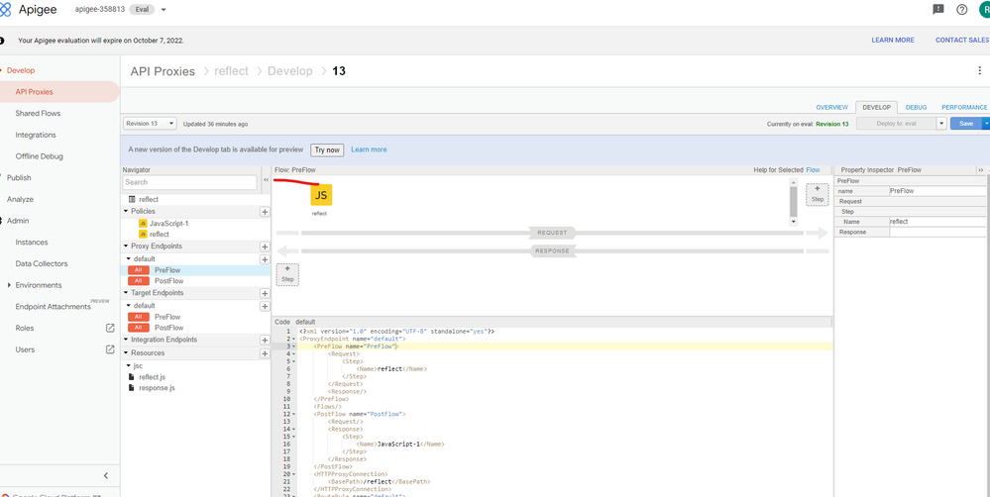Click Deploy to: eval button

[896, 124]
